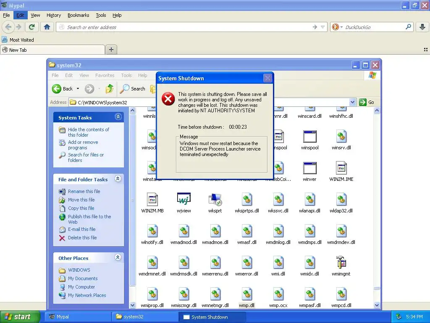Click the file list scroll down arrow
The image size is (430, 323).
[377, 305]
